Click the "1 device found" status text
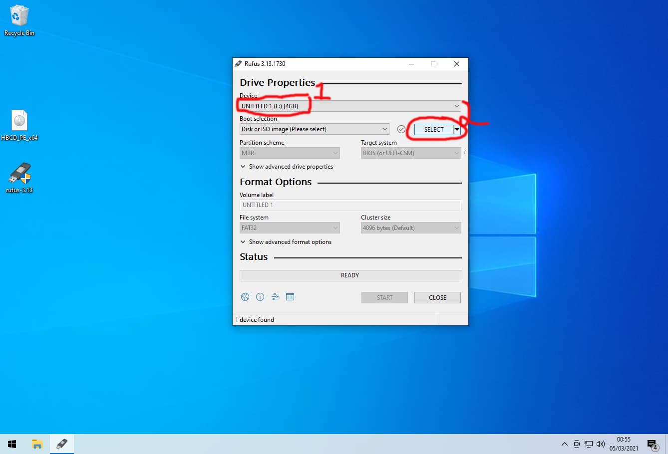668x454 pixels. [255, 320]
